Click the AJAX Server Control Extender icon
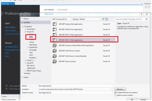The image size is (152, 101). 55,56
